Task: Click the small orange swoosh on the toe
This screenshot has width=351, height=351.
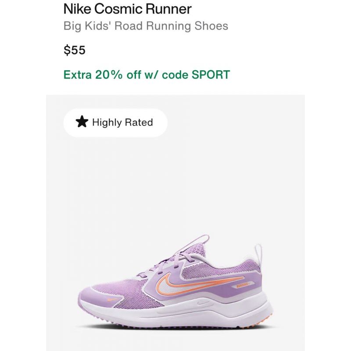Action: [x=112, y=299]
